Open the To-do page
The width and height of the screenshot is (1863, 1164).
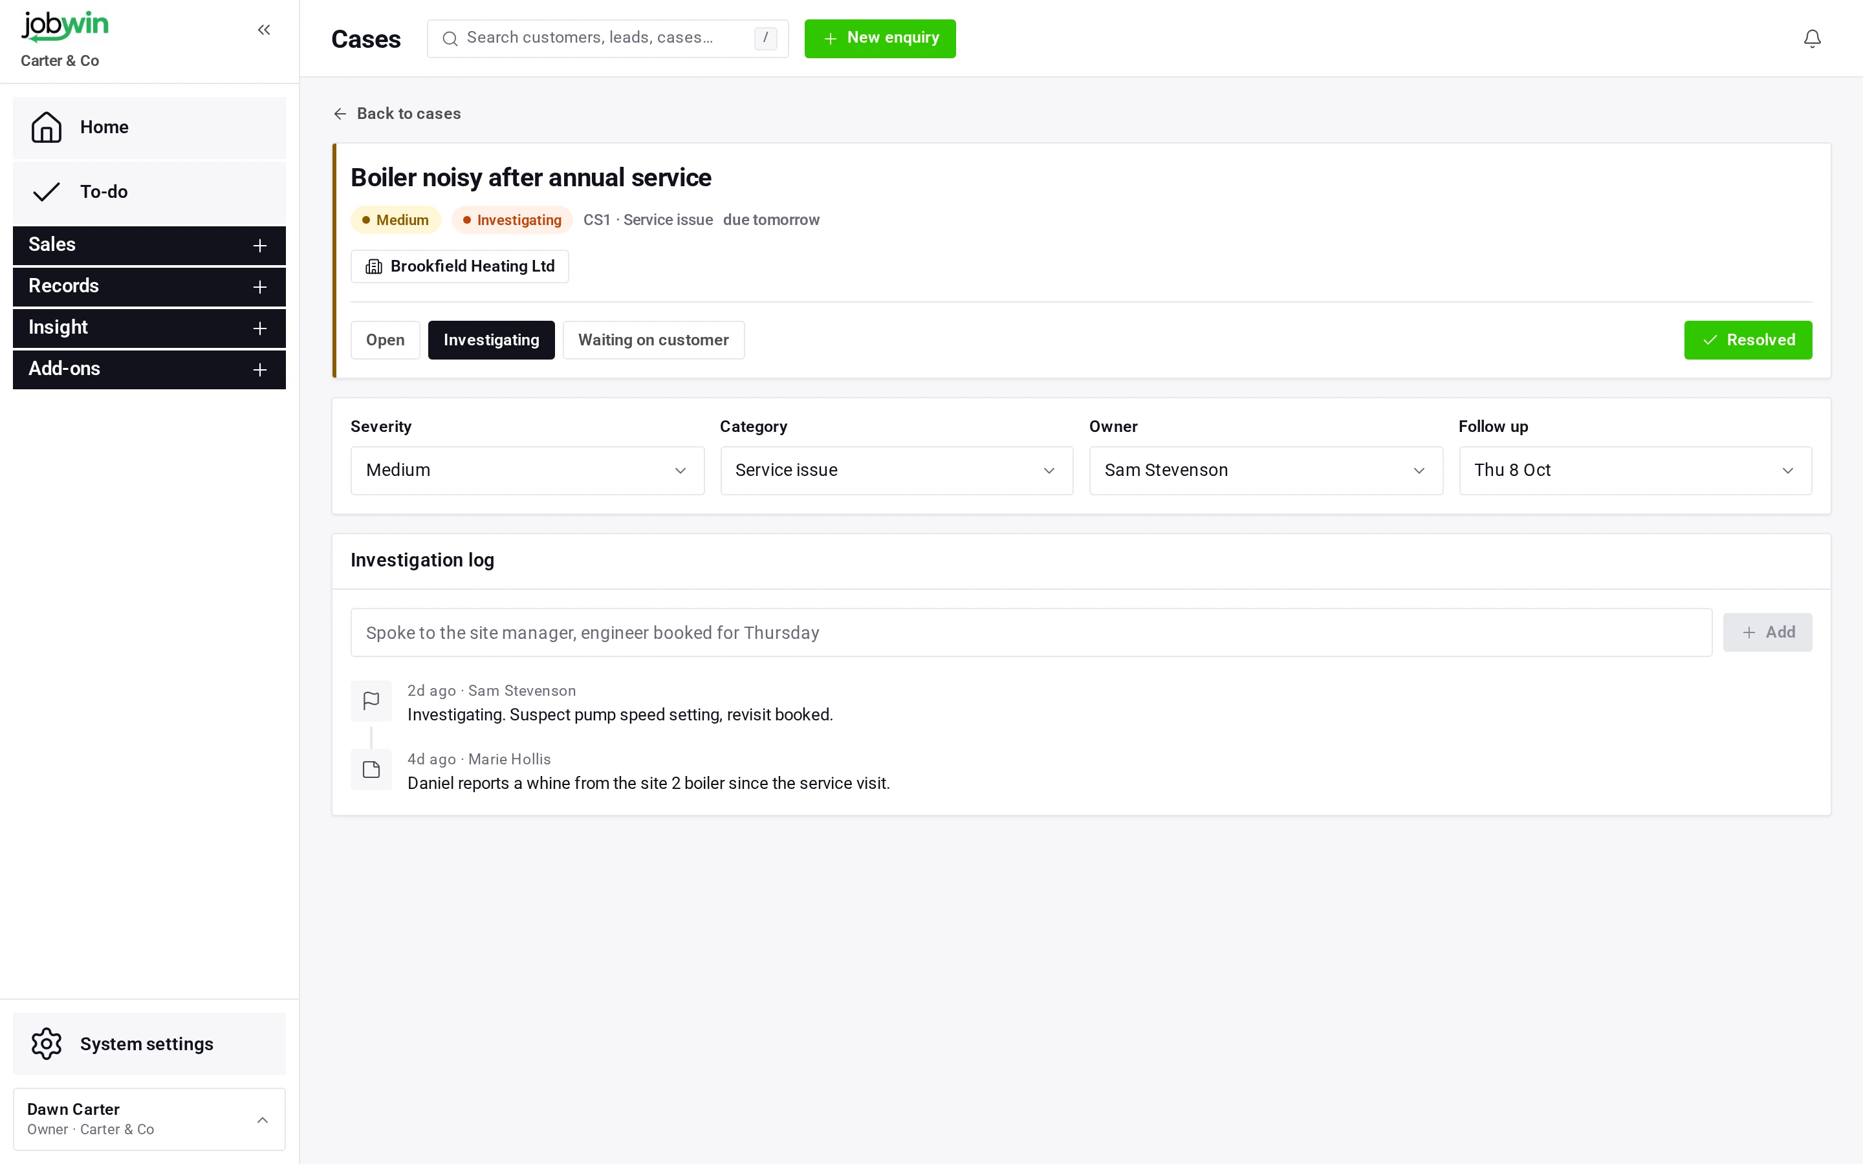tap(149, 191)
